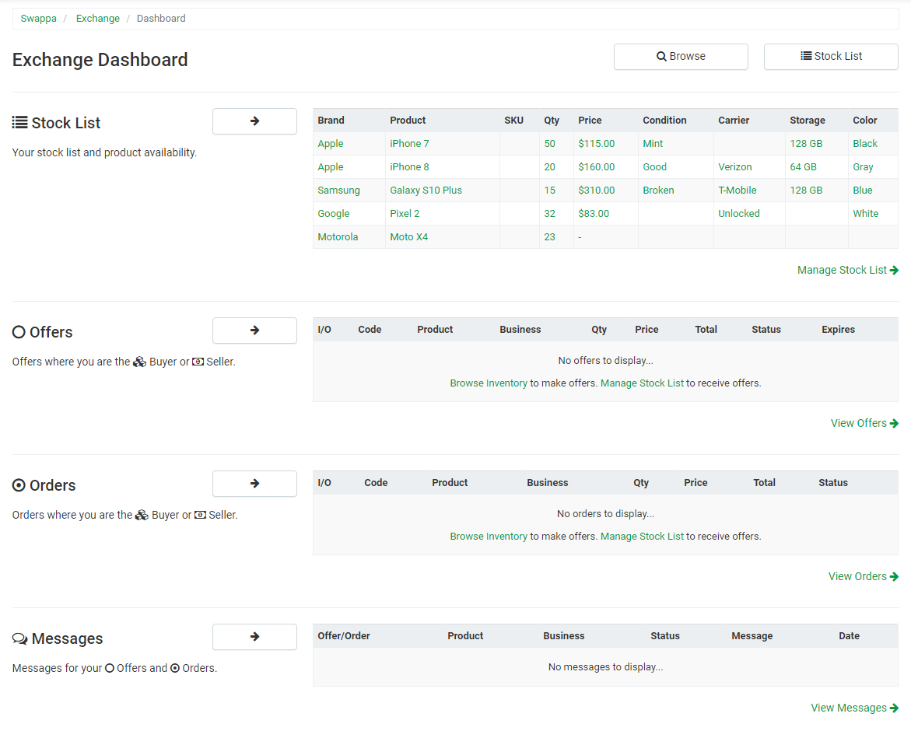Open the Offers section arrow button
Screen dimensions: 911x731
pyautogui.click(x=254, y=331)
